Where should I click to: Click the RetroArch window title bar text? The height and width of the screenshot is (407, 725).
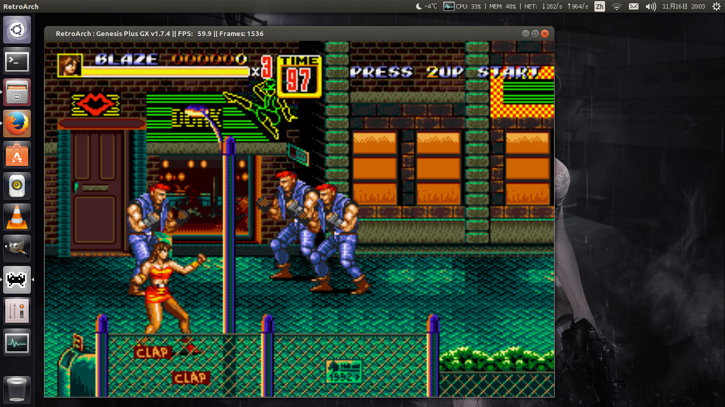pos(160,33)
